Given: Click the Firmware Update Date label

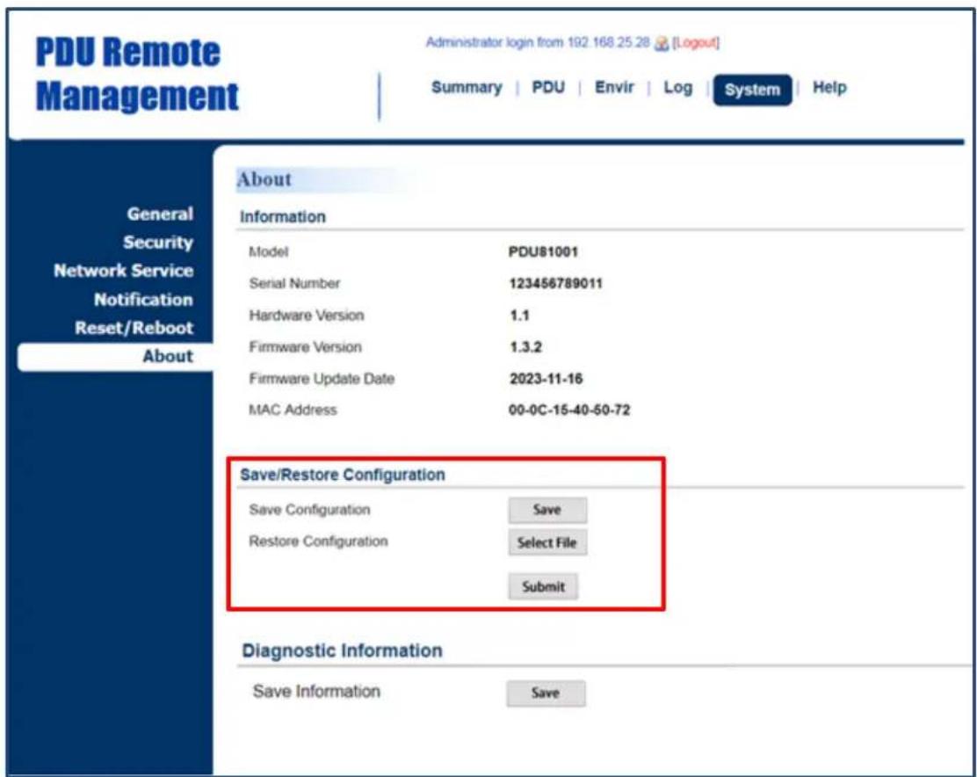Looking at the screenshot, I should [322, 379].
